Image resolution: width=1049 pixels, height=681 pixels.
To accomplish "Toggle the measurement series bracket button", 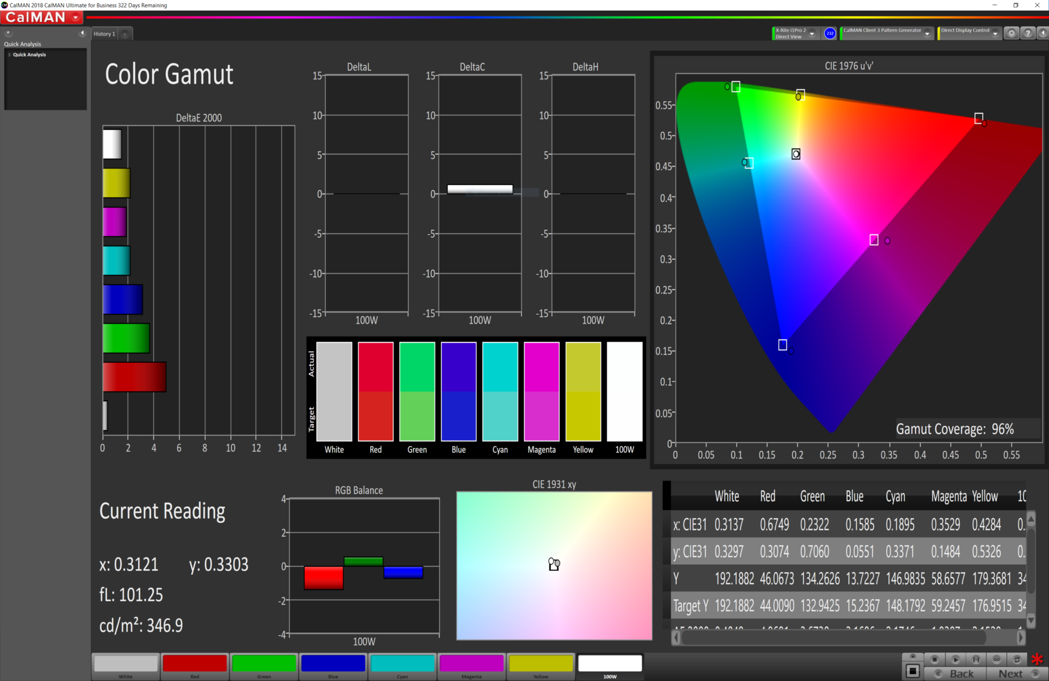I will [976, 660].
